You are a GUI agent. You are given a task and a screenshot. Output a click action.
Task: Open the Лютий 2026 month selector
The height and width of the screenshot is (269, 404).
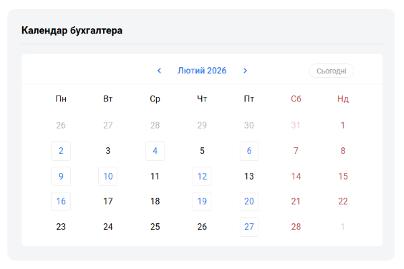202,71
